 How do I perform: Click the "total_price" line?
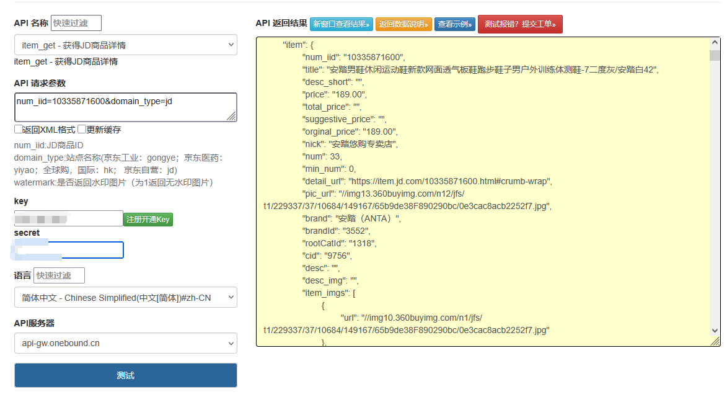332,107
